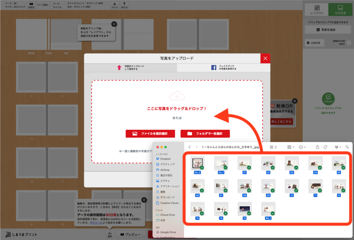Open the Finder grouping options dropdown
354x240 pixels.
(290, 147)
